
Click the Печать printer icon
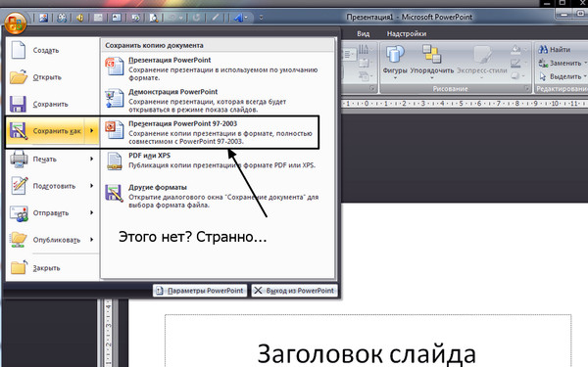19,159
